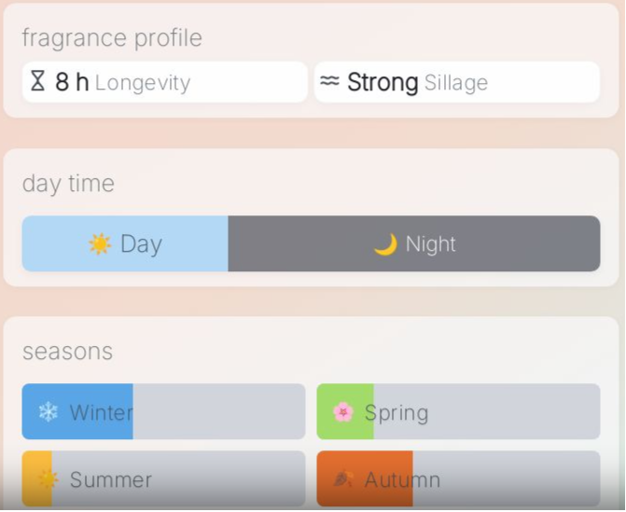Click the Winter season bar

[163, 412]
